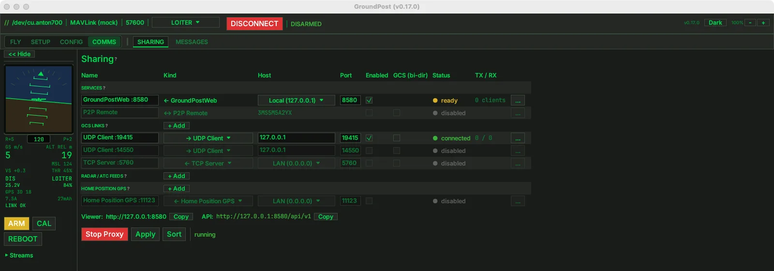Viewport: 774px width, 271px height.
Task: Open the Local (127.0.0.1) host dropdown
Action: click(x=296, y=100)
